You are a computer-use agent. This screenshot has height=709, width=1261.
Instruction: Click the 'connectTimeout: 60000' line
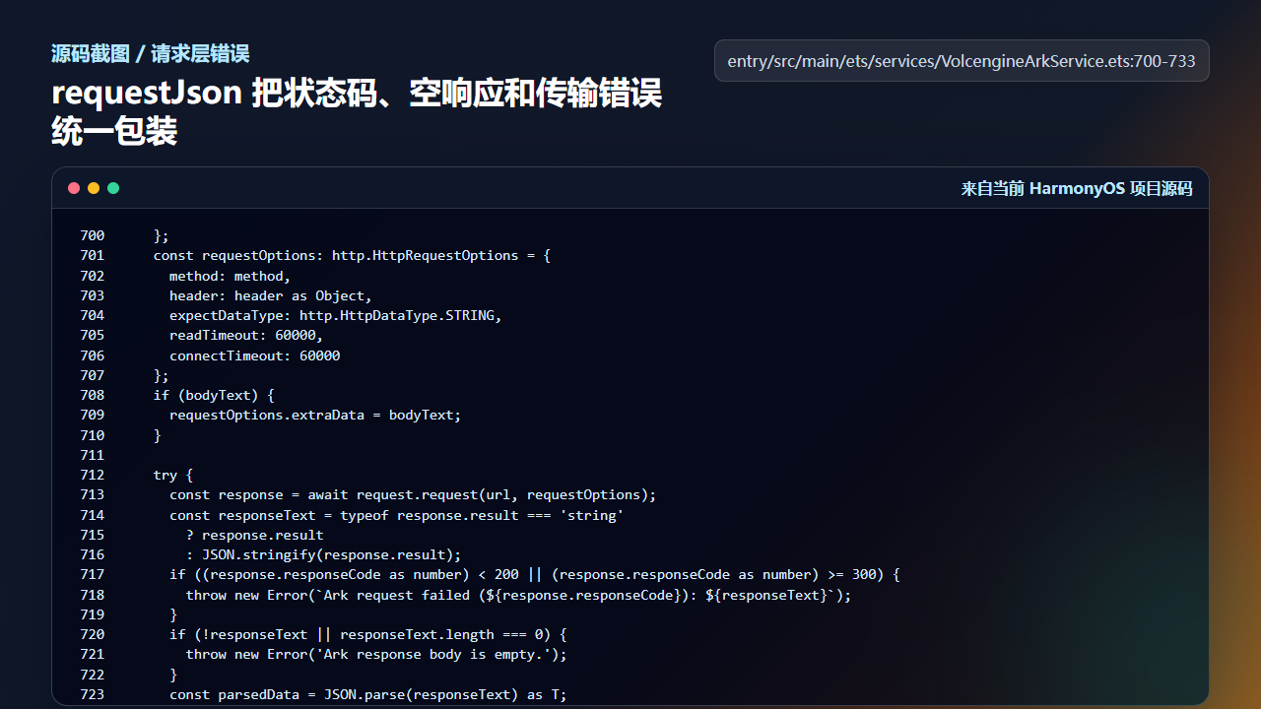coord(254,355)
